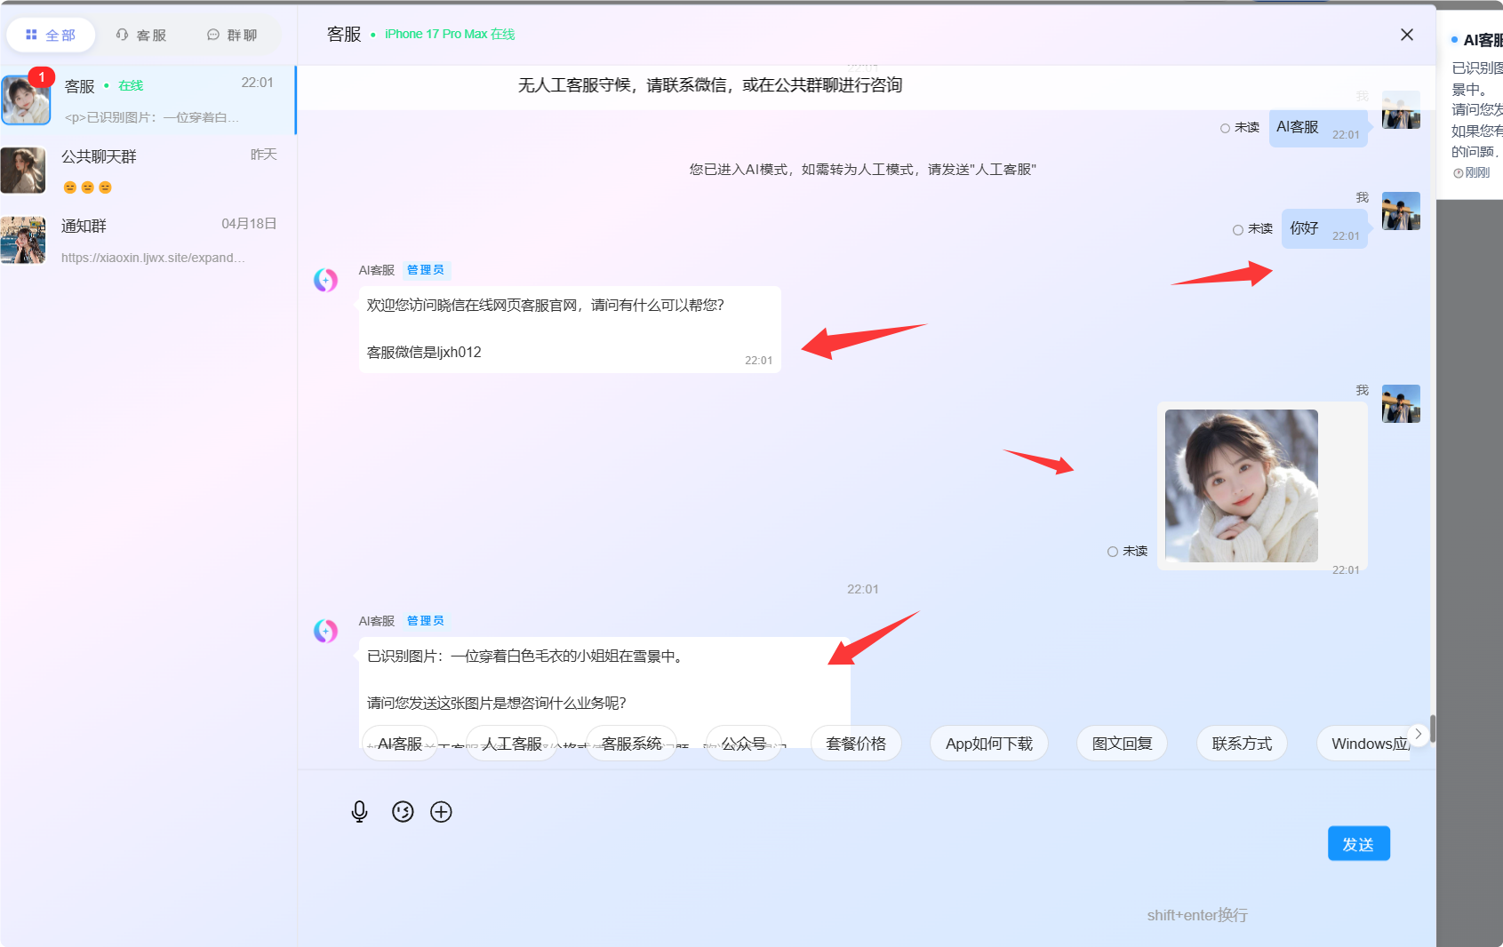Click the link preview in the 通知群 row
Viewport: 1503px width, 947px height.
153,258
